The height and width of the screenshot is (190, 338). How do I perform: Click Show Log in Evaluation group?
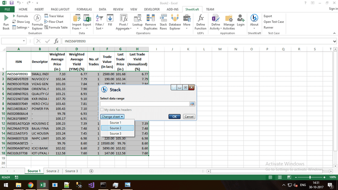[x=21, y=22]
